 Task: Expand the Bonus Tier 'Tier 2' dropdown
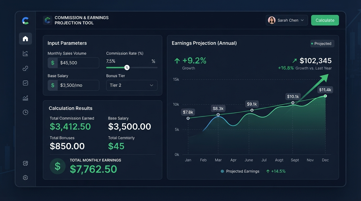tap(132, 85)
